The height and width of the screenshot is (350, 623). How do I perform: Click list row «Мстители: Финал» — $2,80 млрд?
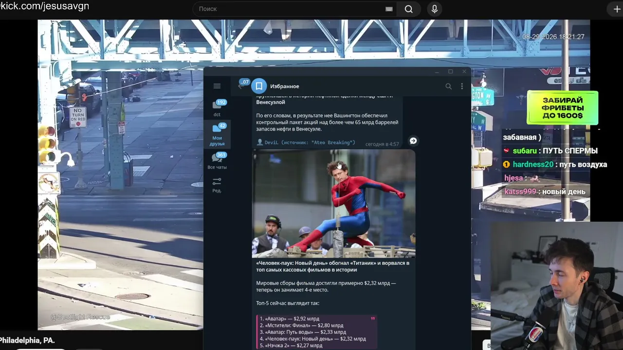(301, 325)
